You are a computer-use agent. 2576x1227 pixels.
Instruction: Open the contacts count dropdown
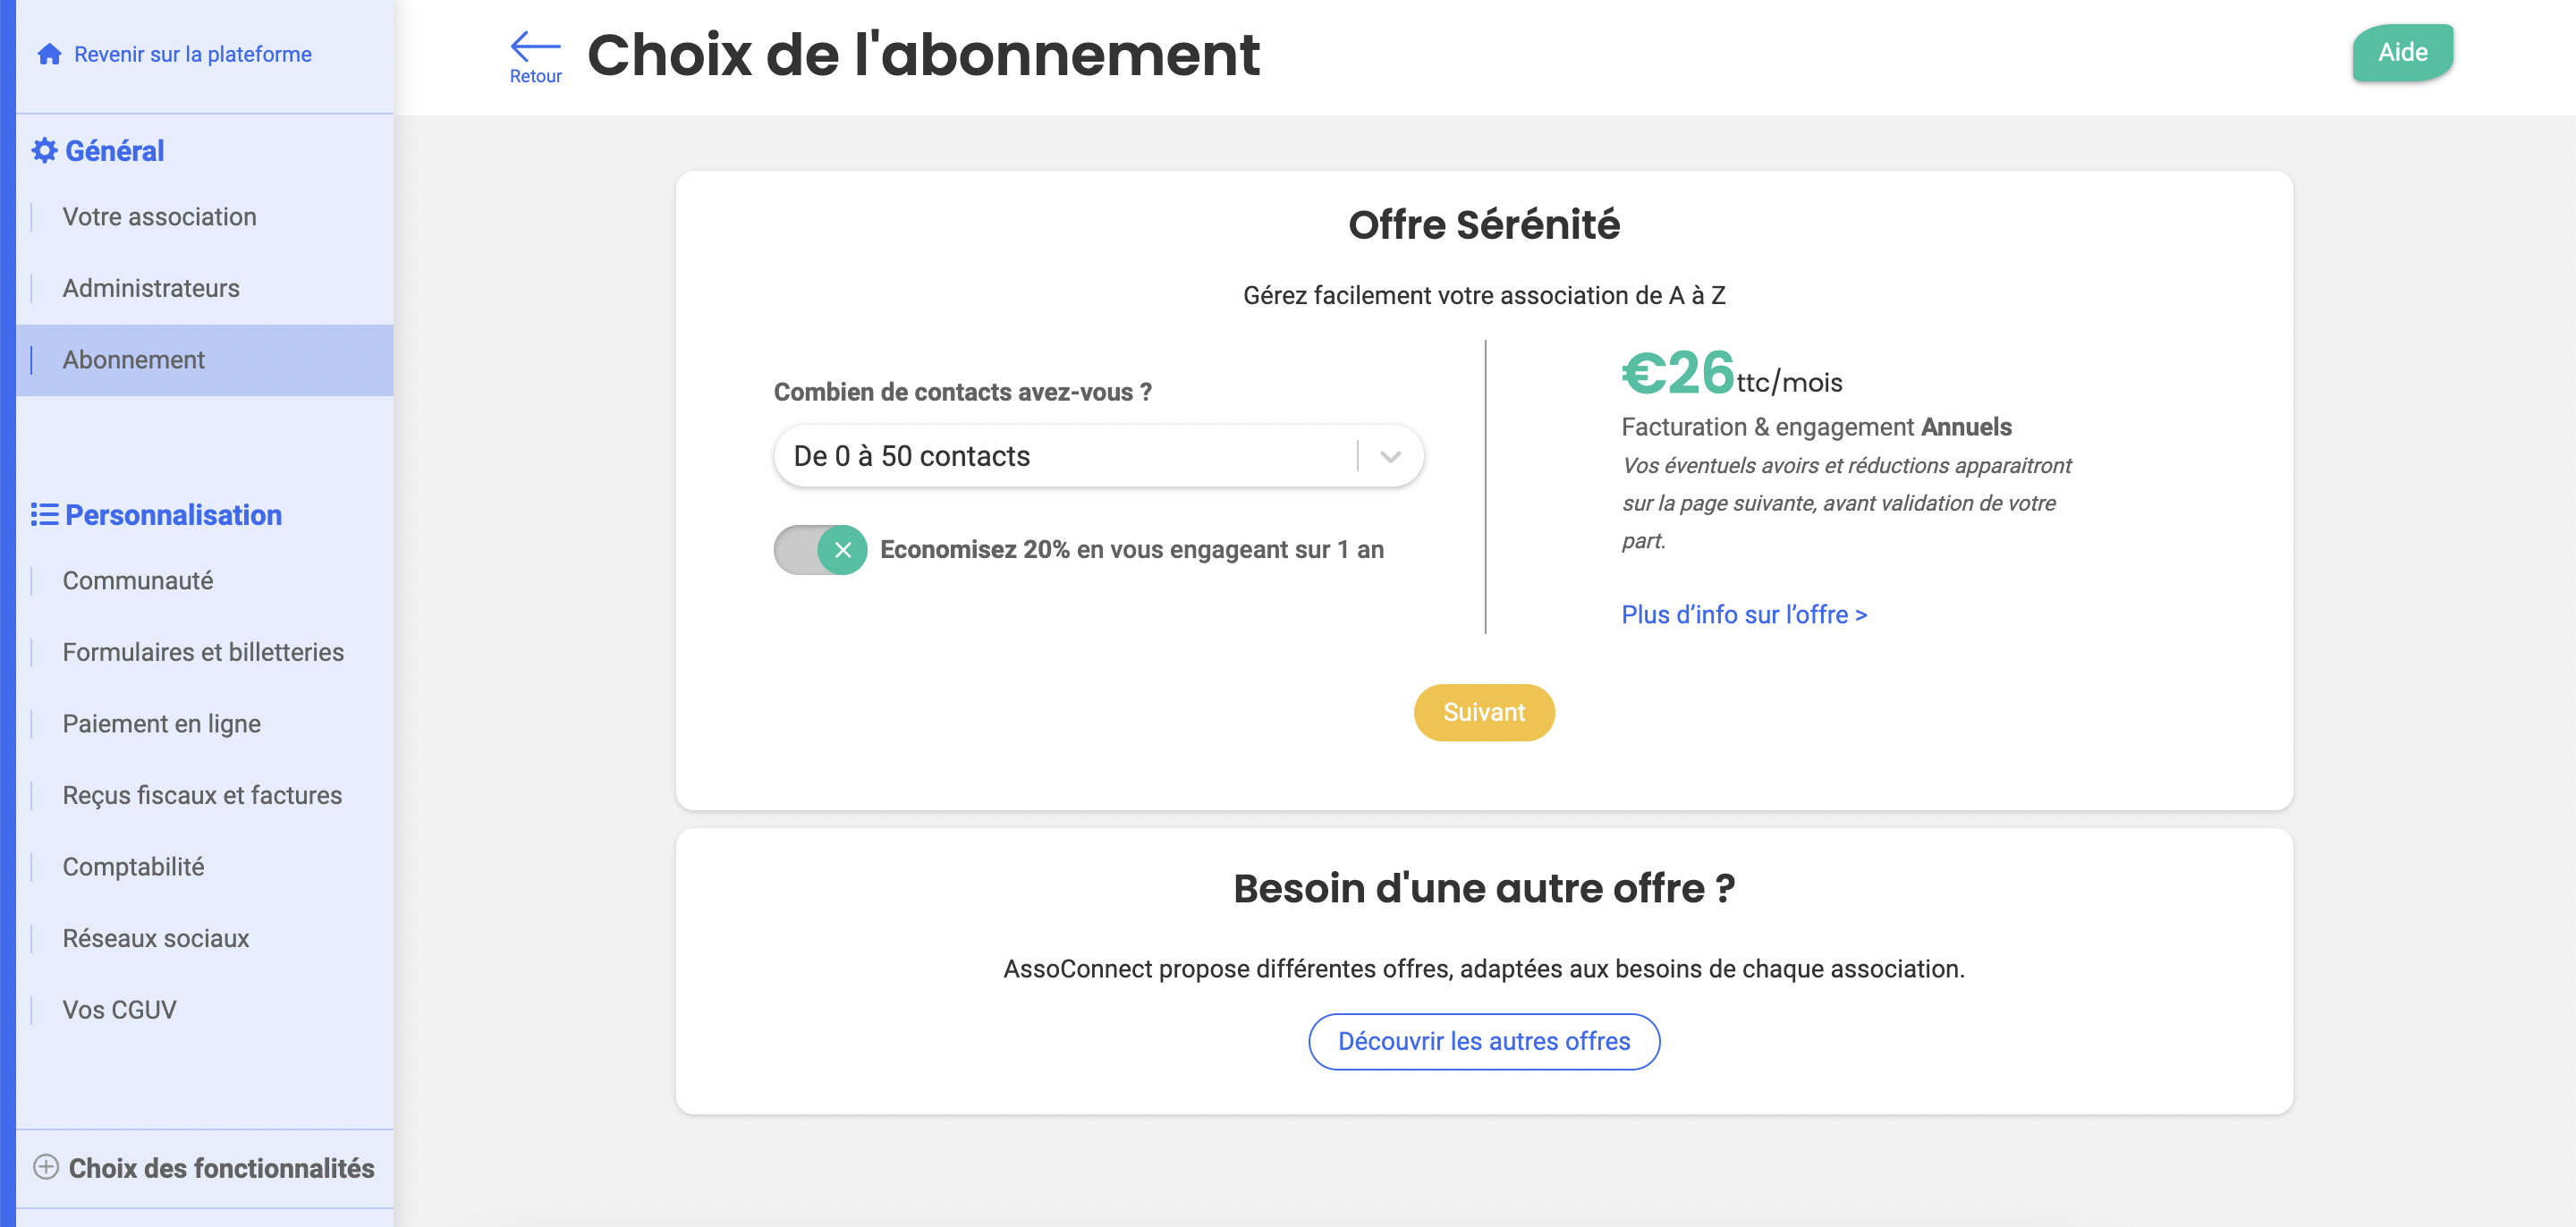click(1098, 456)
